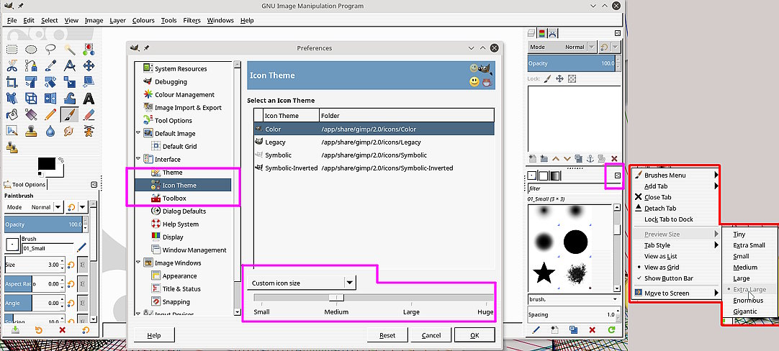Expand the Tab Style submenu
This screenshot has width=779, height=351.
click(x=676, y=245)
